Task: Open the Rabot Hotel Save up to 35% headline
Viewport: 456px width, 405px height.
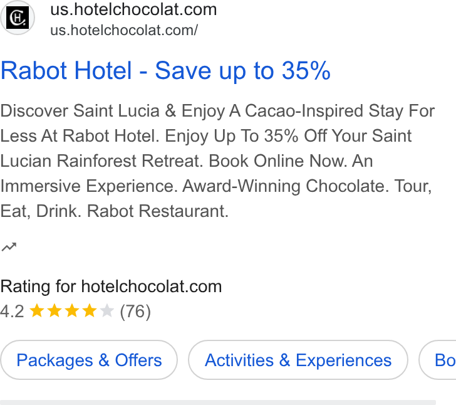Action: click(x=165, y=71)
